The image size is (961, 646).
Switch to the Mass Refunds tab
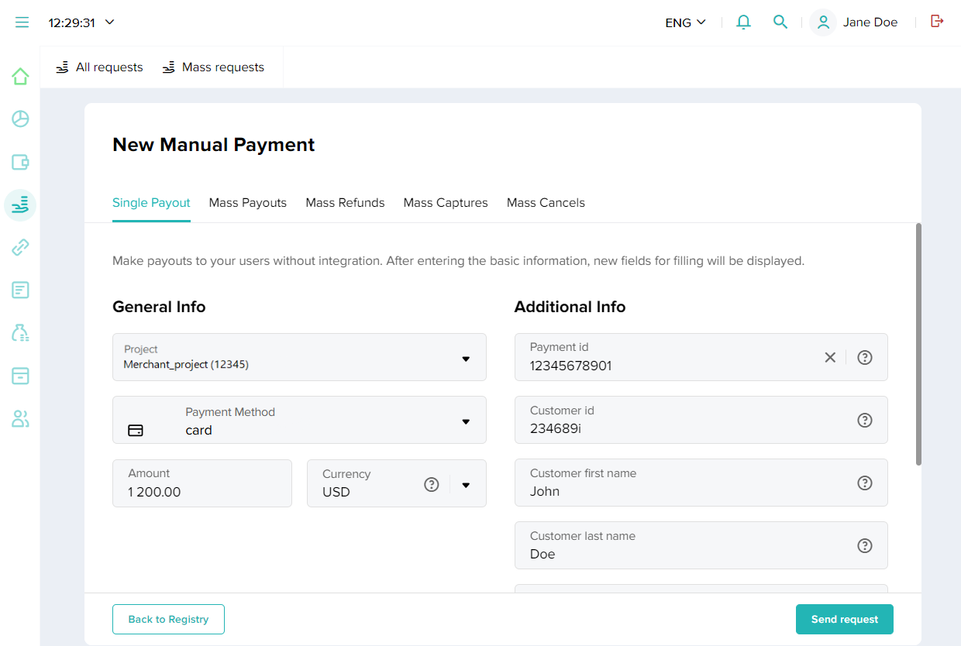click(x=345, y=203)
